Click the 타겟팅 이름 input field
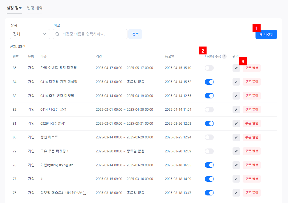Viewport: 288px width, 203px height. click(x=92, y=34)
